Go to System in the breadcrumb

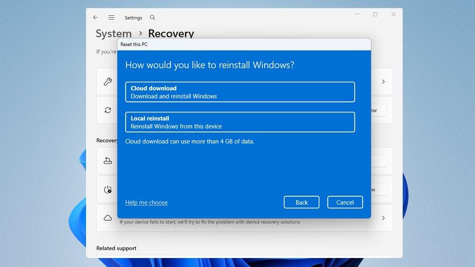tap(113, 34)
